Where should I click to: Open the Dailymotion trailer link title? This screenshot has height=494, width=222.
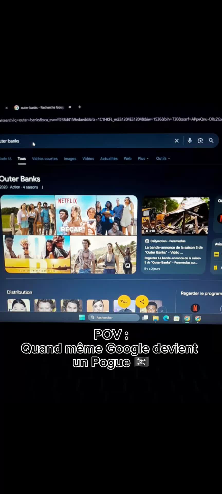click(173, 250)
